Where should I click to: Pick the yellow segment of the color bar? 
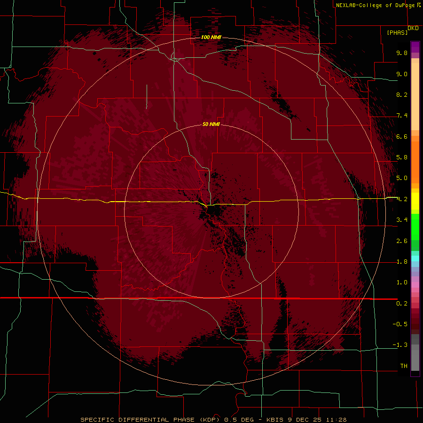(x=415, y=201)
